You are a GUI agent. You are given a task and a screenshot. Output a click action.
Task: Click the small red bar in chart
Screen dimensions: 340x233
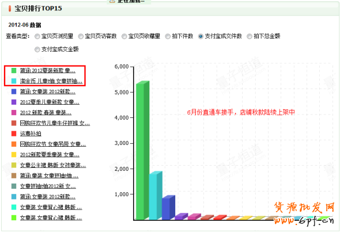click(x=220, y=217)
